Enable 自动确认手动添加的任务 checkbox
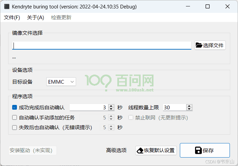The image size is (238, 166). (15, 117)
